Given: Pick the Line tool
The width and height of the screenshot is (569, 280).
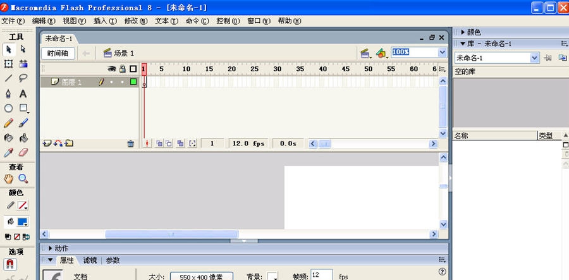Looking at the screenshot, I should 8,78.
